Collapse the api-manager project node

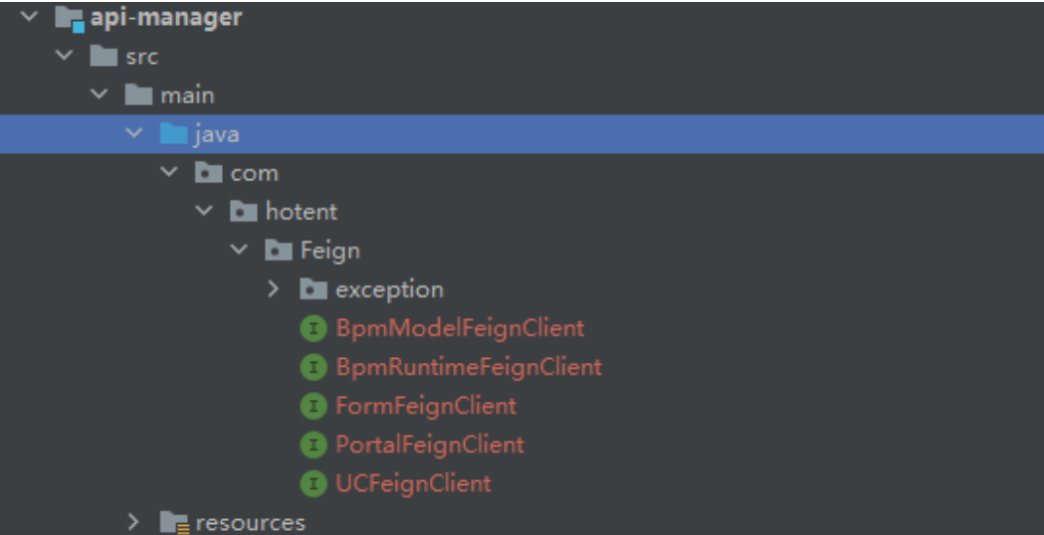(x=29, y=17)
